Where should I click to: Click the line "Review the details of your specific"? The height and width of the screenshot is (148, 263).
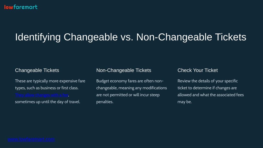coord(208,81)
